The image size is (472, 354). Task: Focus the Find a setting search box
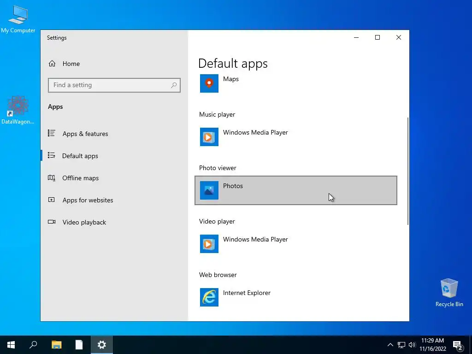point(114,85)
